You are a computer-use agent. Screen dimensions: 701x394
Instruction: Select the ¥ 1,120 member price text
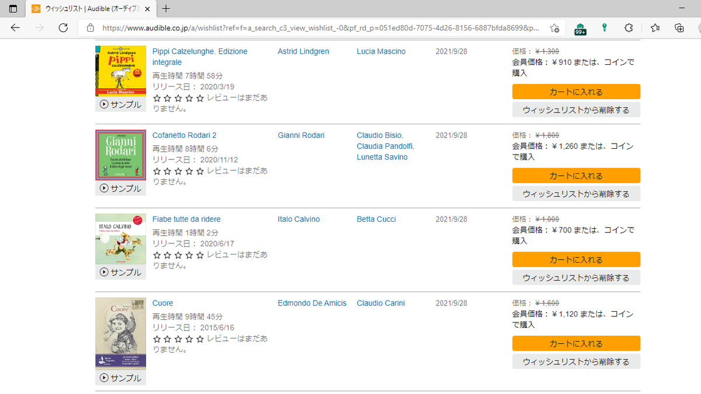point(565,314)
